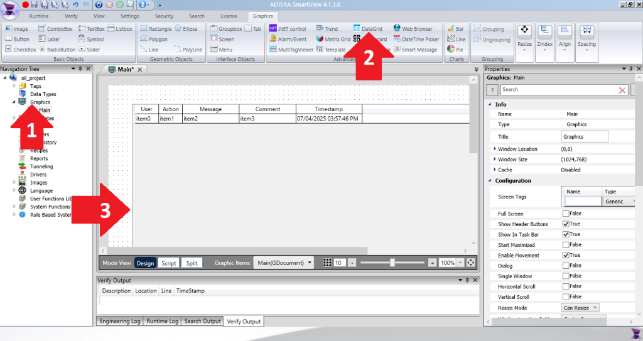643x341 pixels.
Task: Select the RadioButton object tool
Action: point(57,49)
